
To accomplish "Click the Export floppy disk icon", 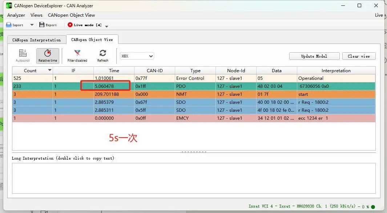I will tap(42, 25).
